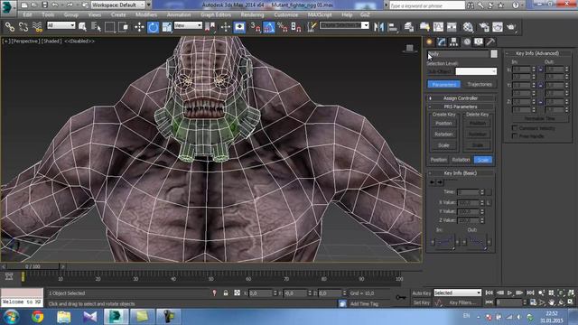Toggle Auto Key mode
The image size is (578, 325).
pyautogui.click(x=422, y=293)
